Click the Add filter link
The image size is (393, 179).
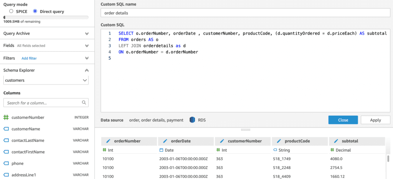(x=29, y=58)
